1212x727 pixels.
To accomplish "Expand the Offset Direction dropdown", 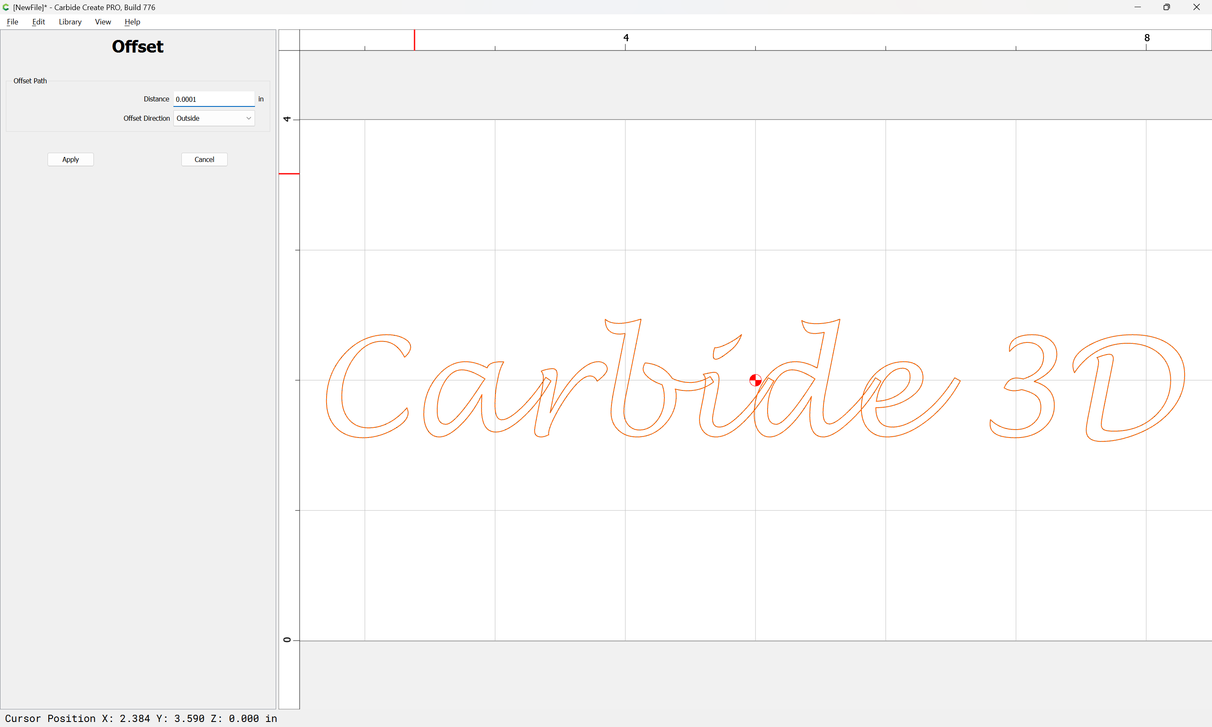I will (x=214, y=118).
